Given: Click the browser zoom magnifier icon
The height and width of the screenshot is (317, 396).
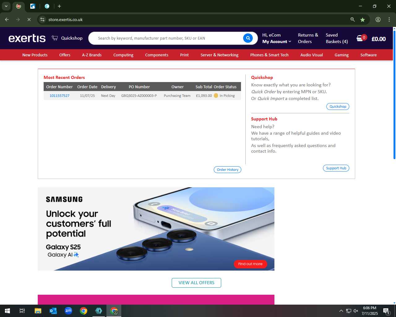Looking at the screenshot, I should tap(352, 20).
